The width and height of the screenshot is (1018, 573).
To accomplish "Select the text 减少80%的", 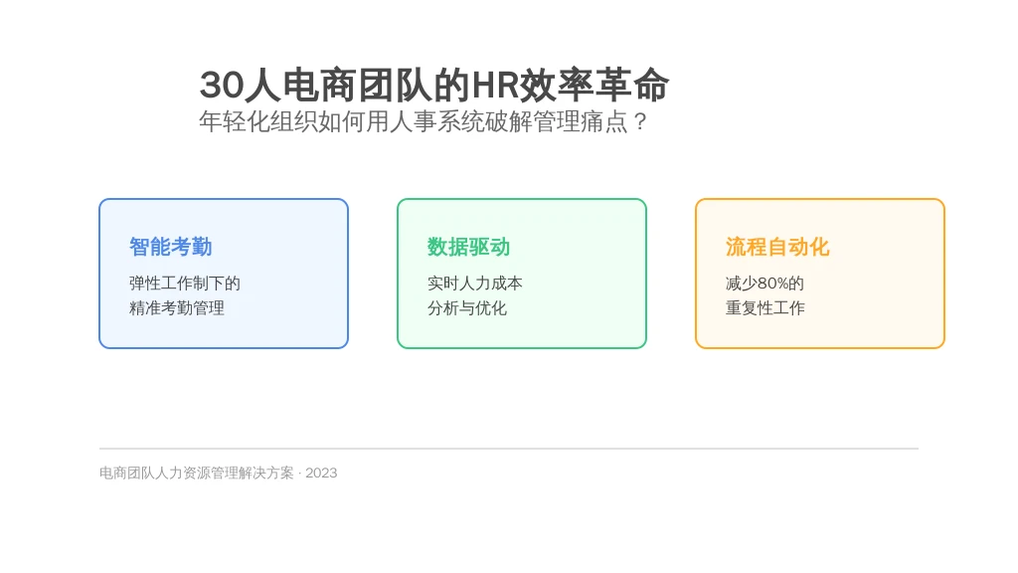I will coord(763,284).
